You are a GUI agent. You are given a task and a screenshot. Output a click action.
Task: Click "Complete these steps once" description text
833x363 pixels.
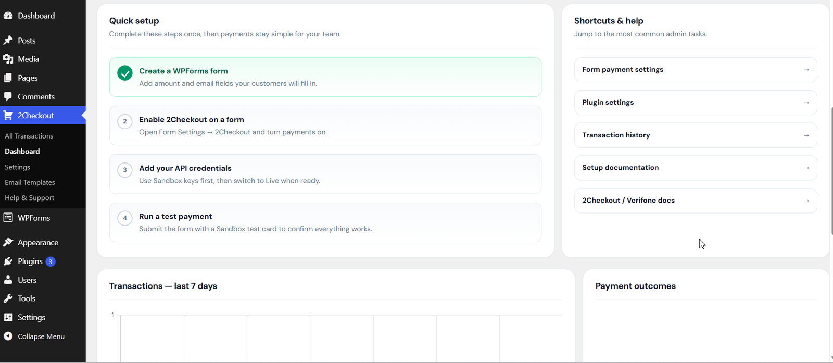click(x=225, y=34)
